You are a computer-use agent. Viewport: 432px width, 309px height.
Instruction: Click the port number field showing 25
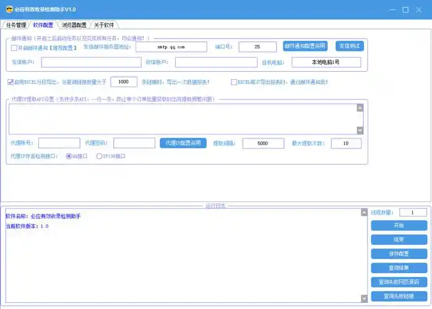click(x=257, y=47)
